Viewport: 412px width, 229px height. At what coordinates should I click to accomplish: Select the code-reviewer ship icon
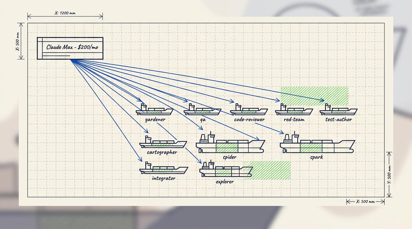click(x=249, y=110)
